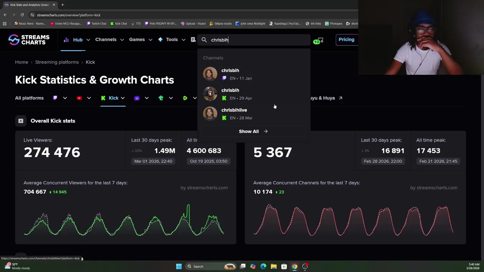Viewport: 484px width, 272px height.
Task: Expand the Games dropdown chevron
Action: pos(150,40)
